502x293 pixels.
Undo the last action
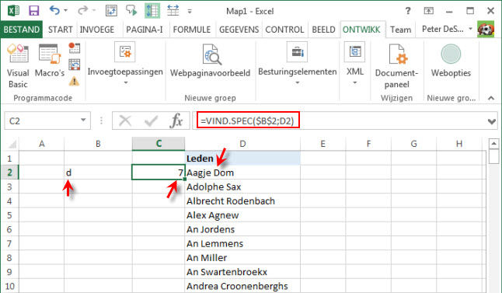(x=54, y=11)
